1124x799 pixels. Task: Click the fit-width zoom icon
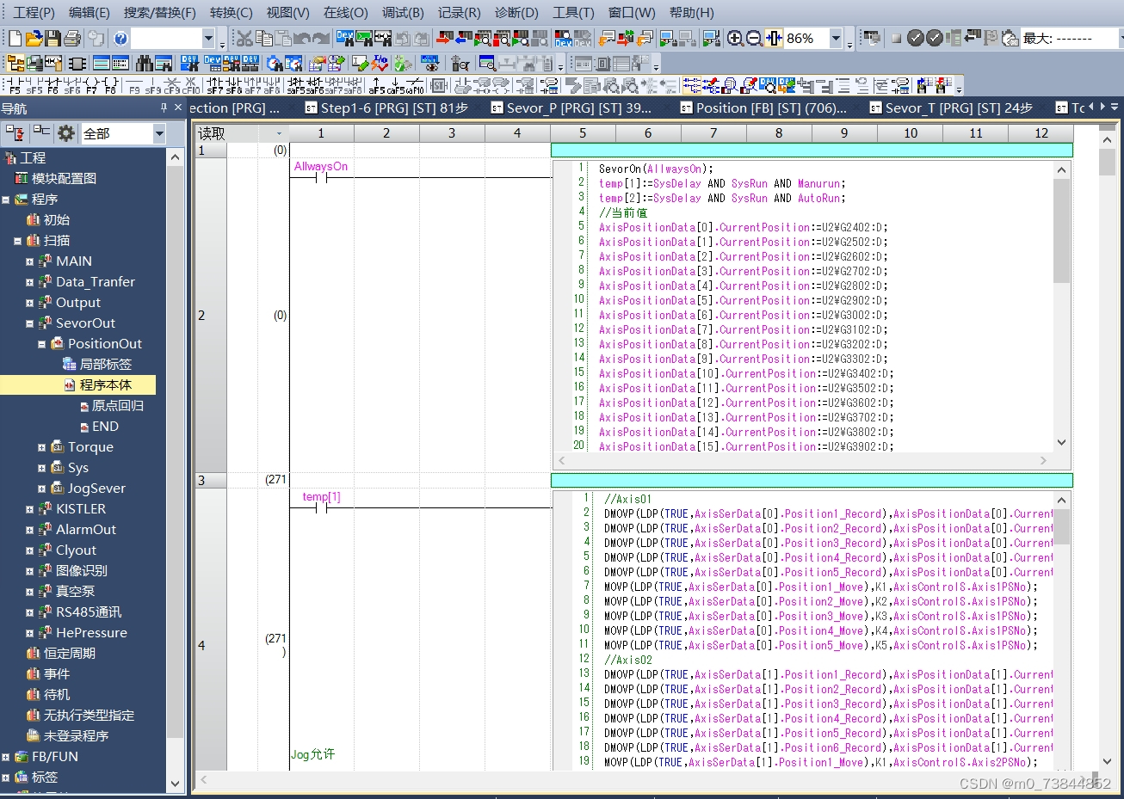pos(774,38)
